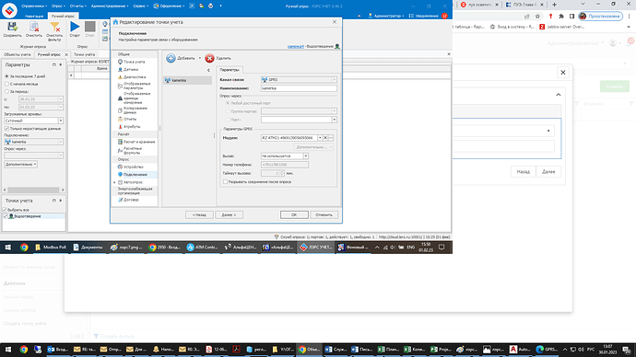Enable Разрывать соединение после опроса checkbox
This screenshot has height=357, width=636.
(225, 182)
